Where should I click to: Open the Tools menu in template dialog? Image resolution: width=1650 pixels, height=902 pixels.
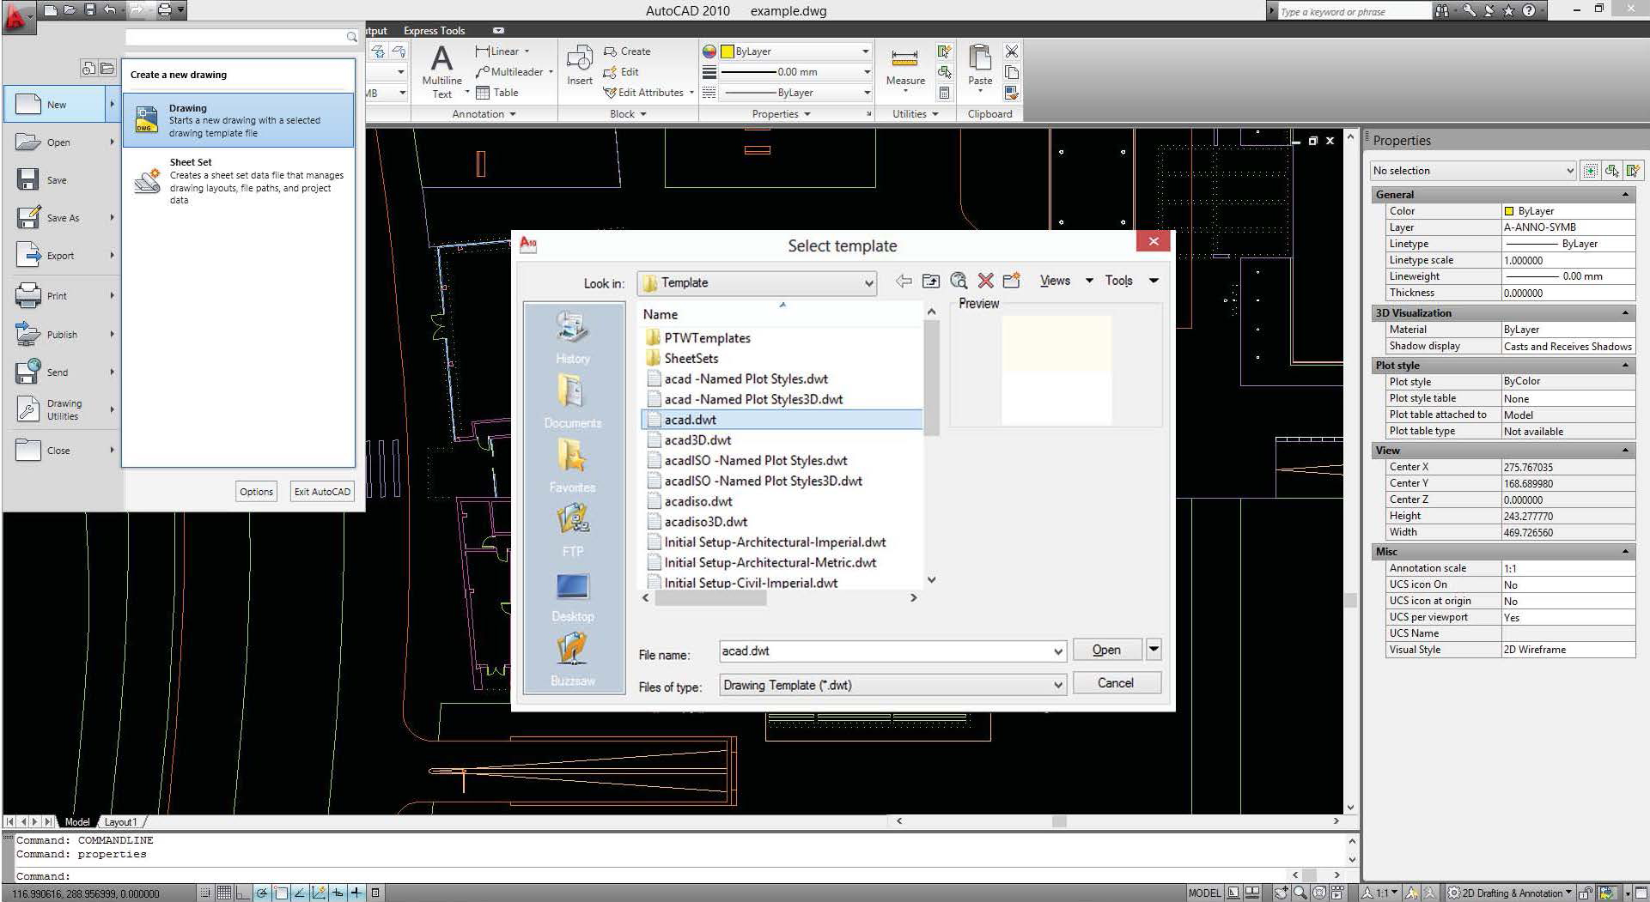coord(1131,281)
